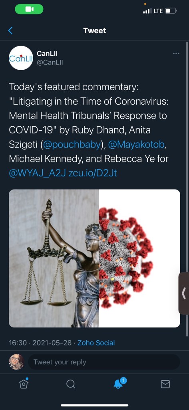Image resolution: width=189 pixels, height=410 pixels.
Task: Tap the green screen recording indicator
Action: 29,9
